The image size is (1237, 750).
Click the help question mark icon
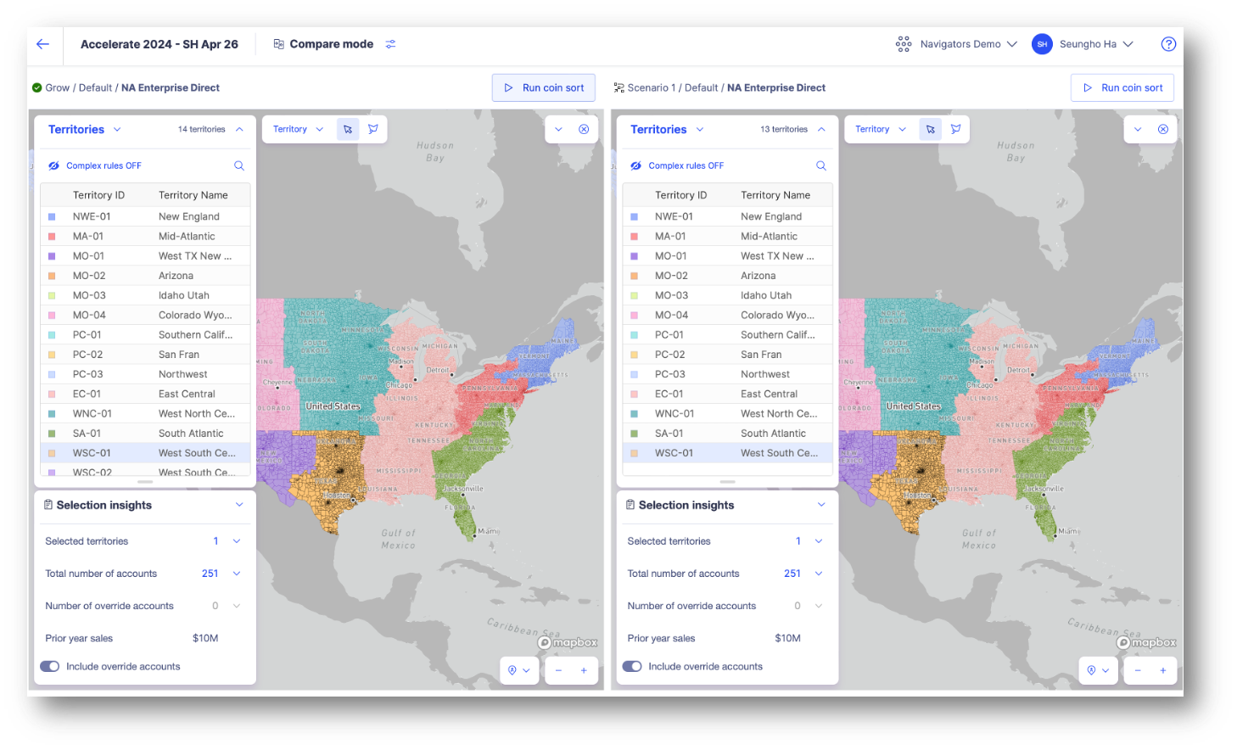coord(1168,44)
